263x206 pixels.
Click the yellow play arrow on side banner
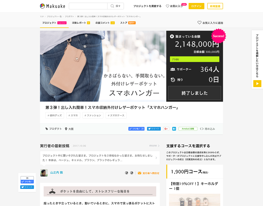pos(257,83)
